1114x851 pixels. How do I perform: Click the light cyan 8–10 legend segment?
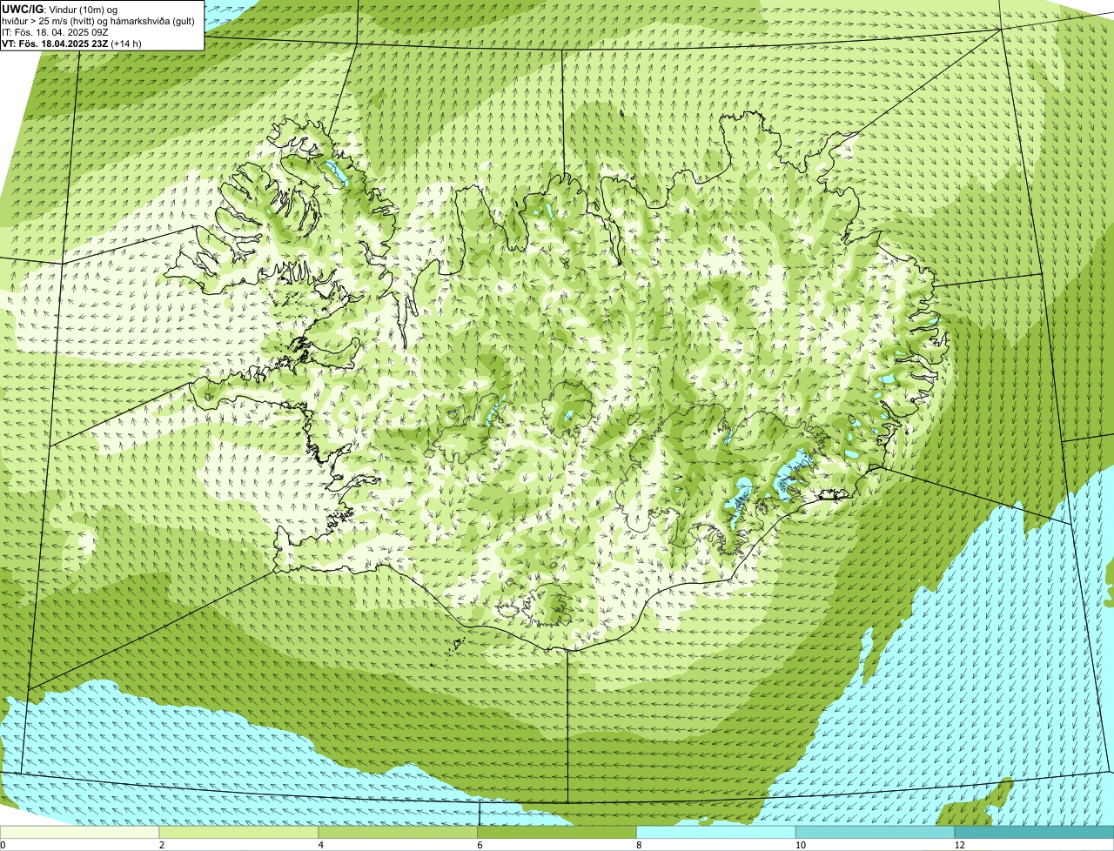pos(717,833)
